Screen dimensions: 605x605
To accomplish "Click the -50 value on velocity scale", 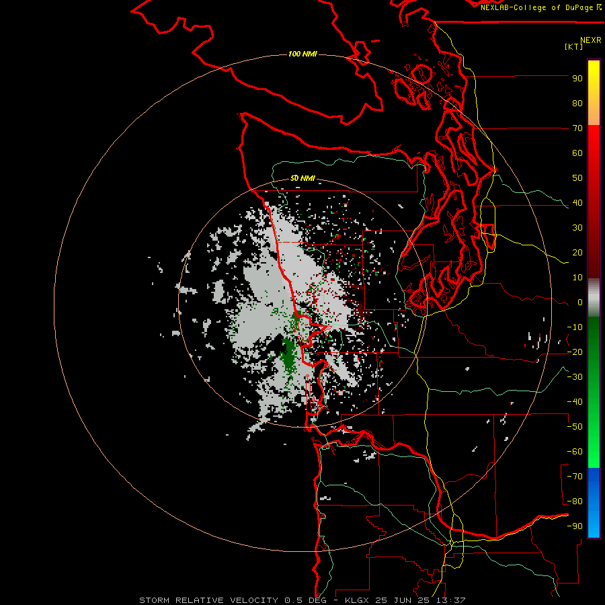I will 575,427.
